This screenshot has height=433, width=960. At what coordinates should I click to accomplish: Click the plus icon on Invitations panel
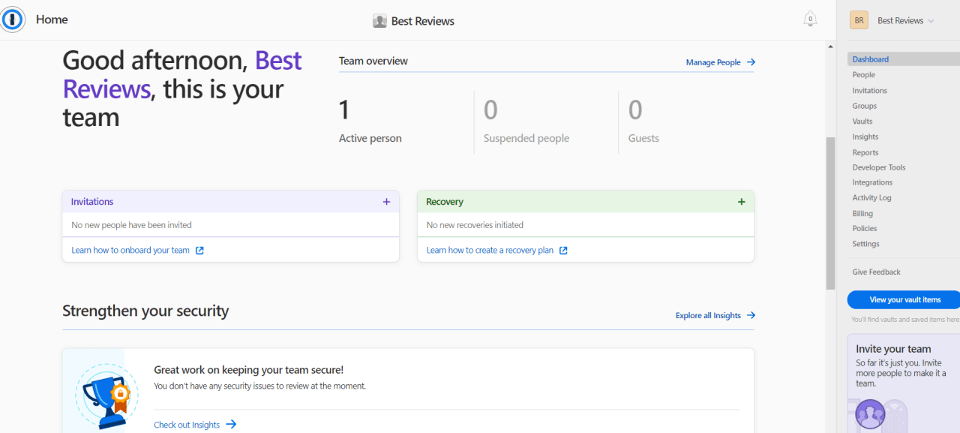coord(386,201)
